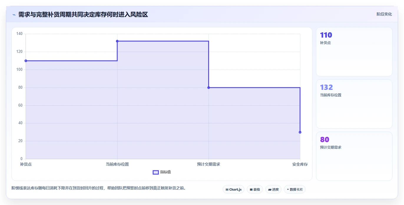Click the Chart.js tag's icon
The image size is (404, 205).
(227, 190)
